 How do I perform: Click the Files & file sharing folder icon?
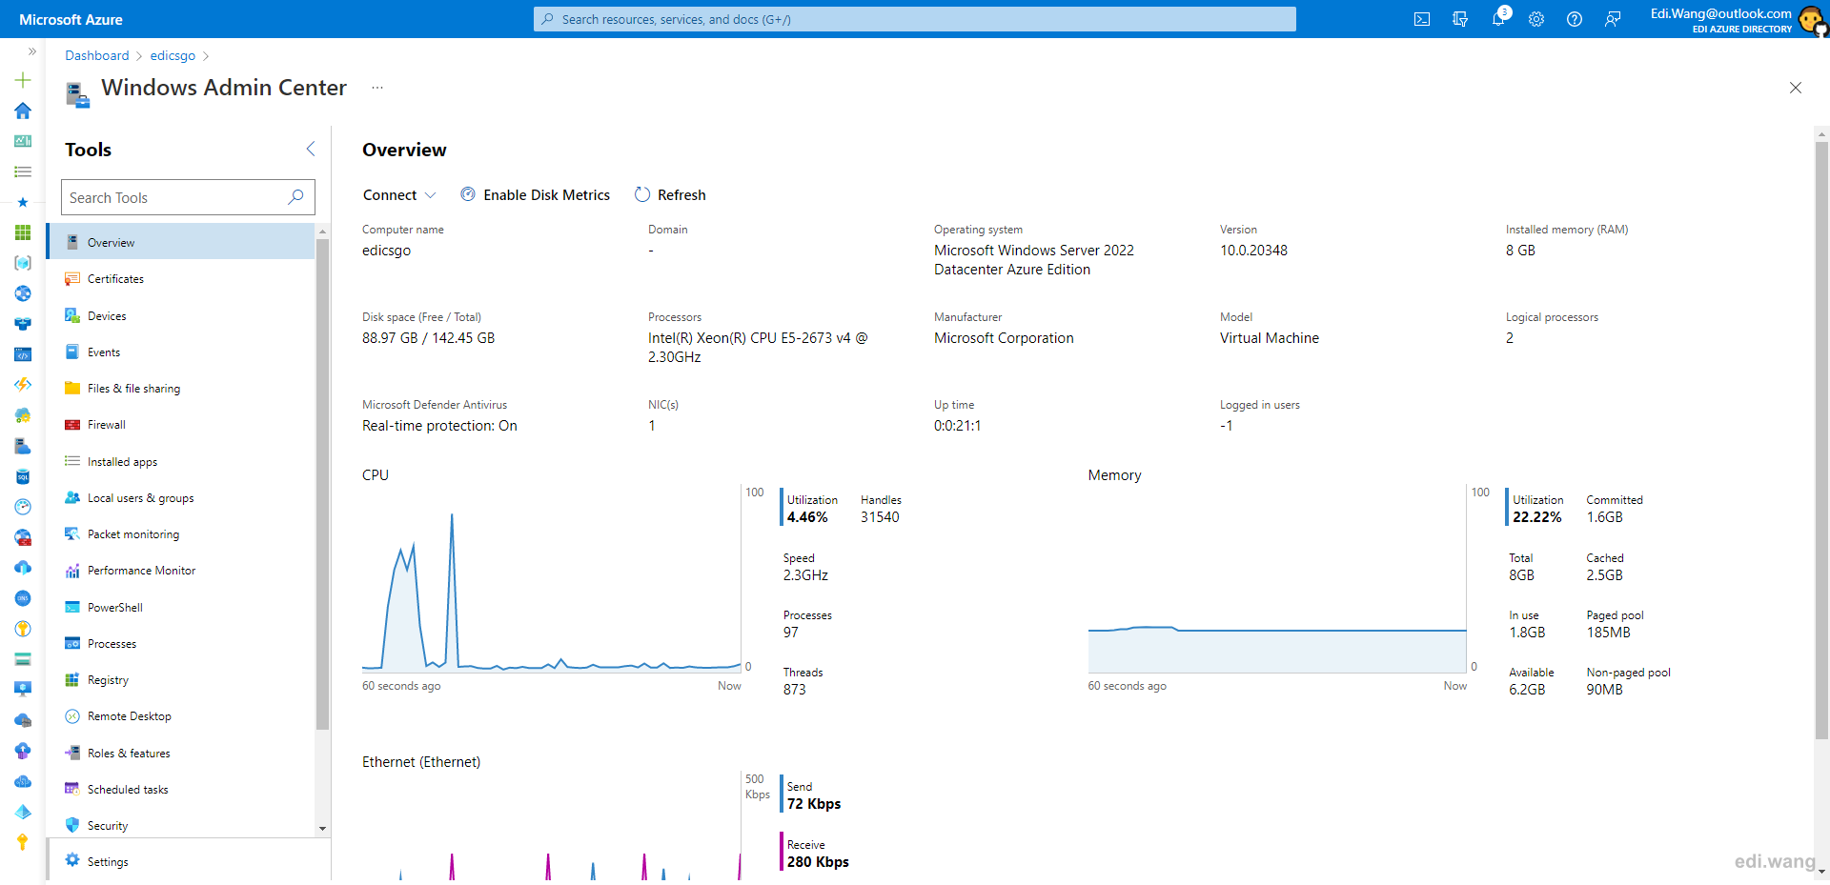(72, 389)
